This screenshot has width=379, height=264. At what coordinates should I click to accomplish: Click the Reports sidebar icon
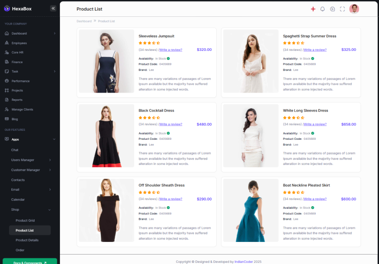pyautogui.click(x=7, y=100)
